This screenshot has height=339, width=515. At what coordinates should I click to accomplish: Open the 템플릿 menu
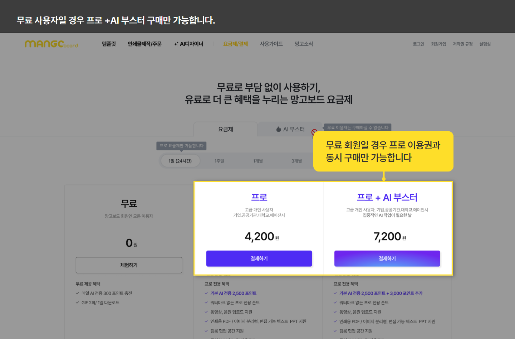(x=109, y=44)
